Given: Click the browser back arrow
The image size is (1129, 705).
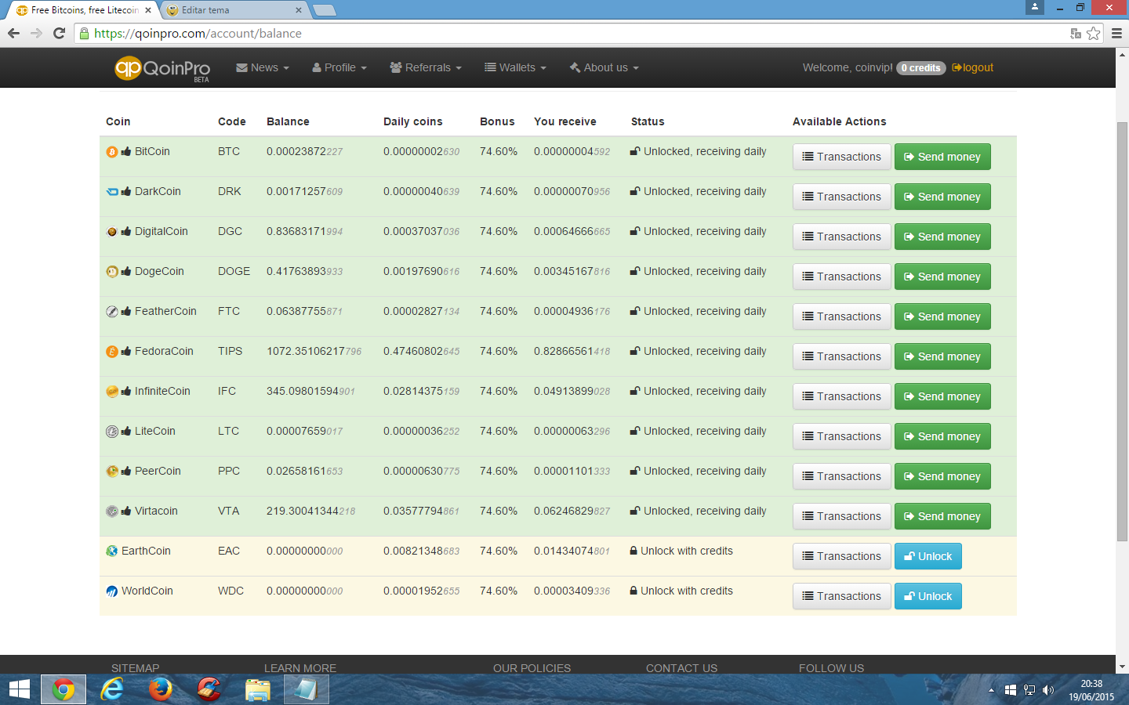Looking at the screenshot, I should [13, 33].
